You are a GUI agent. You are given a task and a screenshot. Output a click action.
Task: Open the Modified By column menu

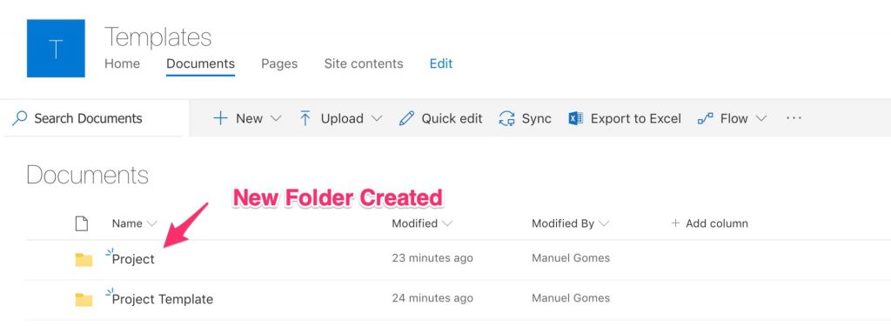[x=570, y=223]
